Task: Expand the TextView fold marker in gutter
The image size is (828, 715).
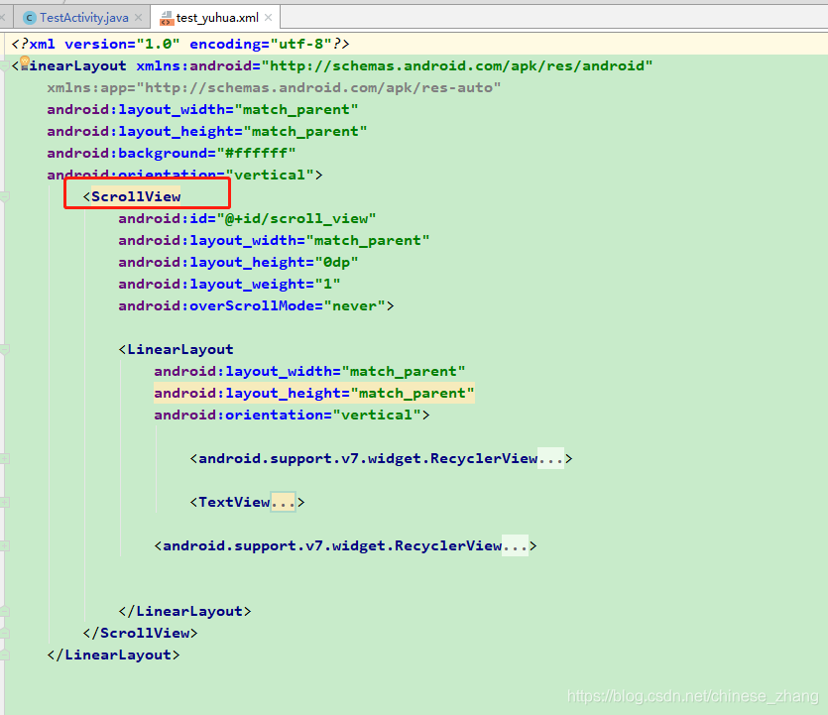Action: click(4, 502)
